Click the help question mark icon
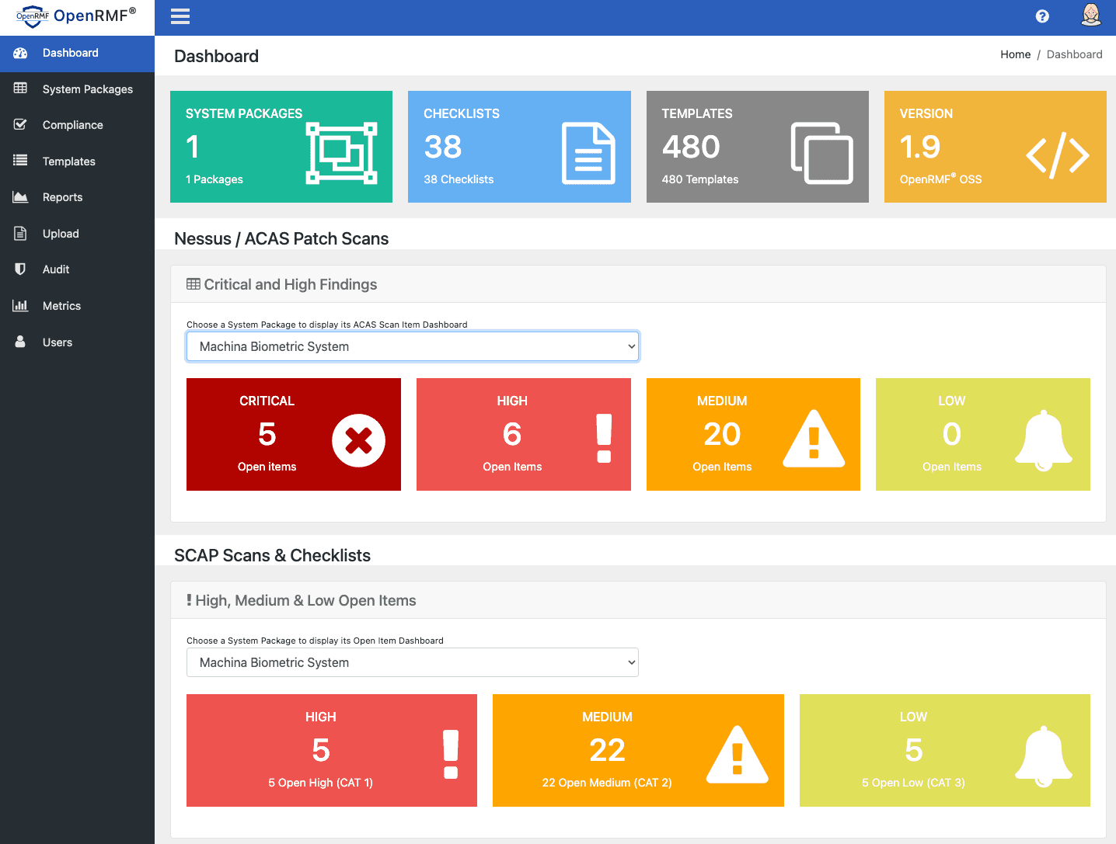 pyautogui.click(x=1042, y=16)
